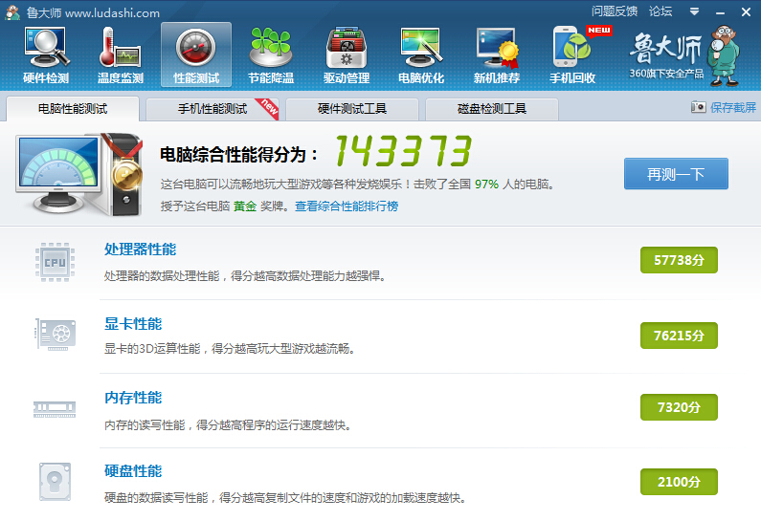This screenshot has height=521, width=761.
Task: Open 硬件检测 hardware detection
Action: click(x=46, y=54)
